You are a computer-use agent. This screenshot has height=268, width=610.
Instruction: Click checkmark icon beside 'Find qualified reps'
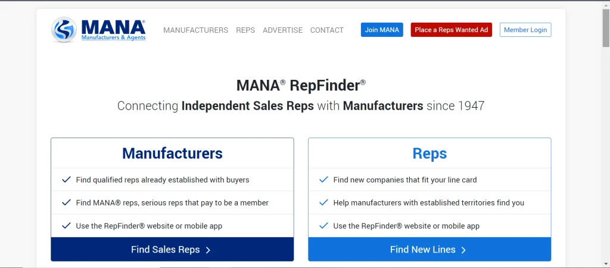(67, 180)
